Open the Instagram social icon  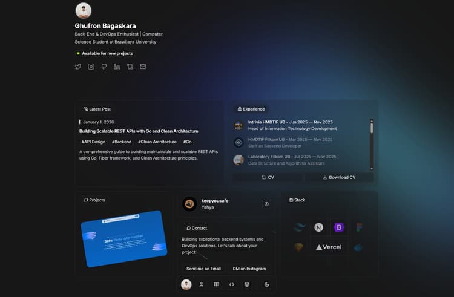(x=91, y=67)
